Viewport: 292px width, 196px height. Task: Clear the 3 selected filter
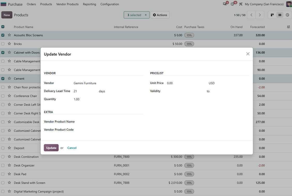146,15
